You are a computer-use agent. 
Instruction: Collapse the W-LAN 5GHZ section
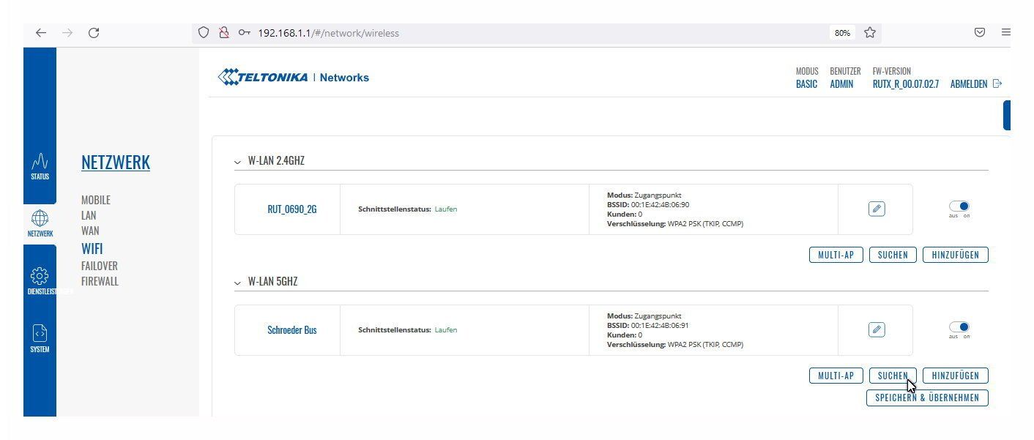pos(237,282)
